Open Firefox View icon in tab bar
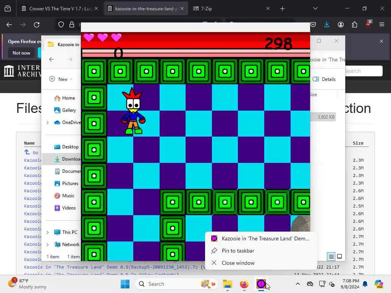Viewport: 391px width, 293px height. pos(8,8)
